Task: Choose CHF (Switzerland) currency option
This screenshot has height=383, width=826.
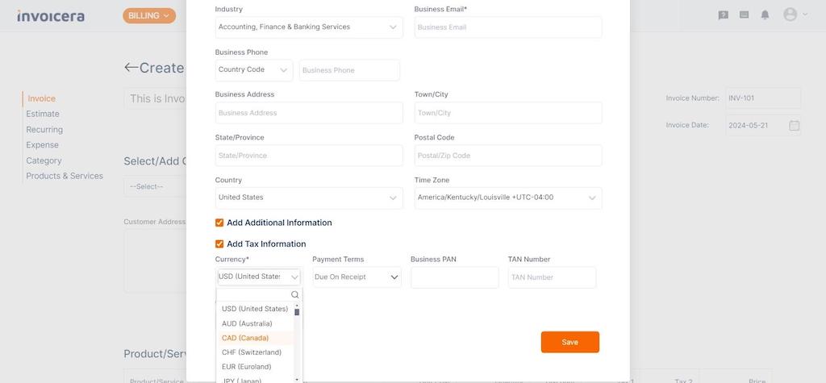Action: [x=255, y=352]
